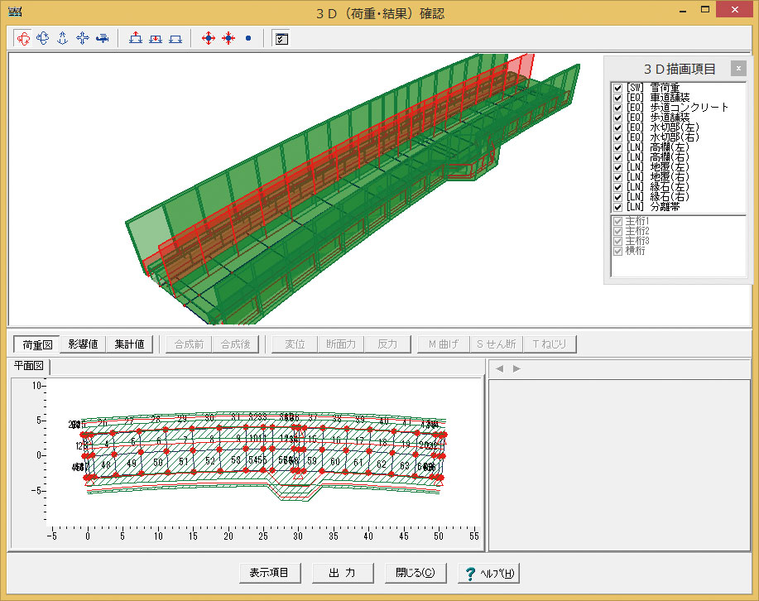Open the 平面図 tab
The width and height of the screenshot is (759, 601).
tap(29, 366)
